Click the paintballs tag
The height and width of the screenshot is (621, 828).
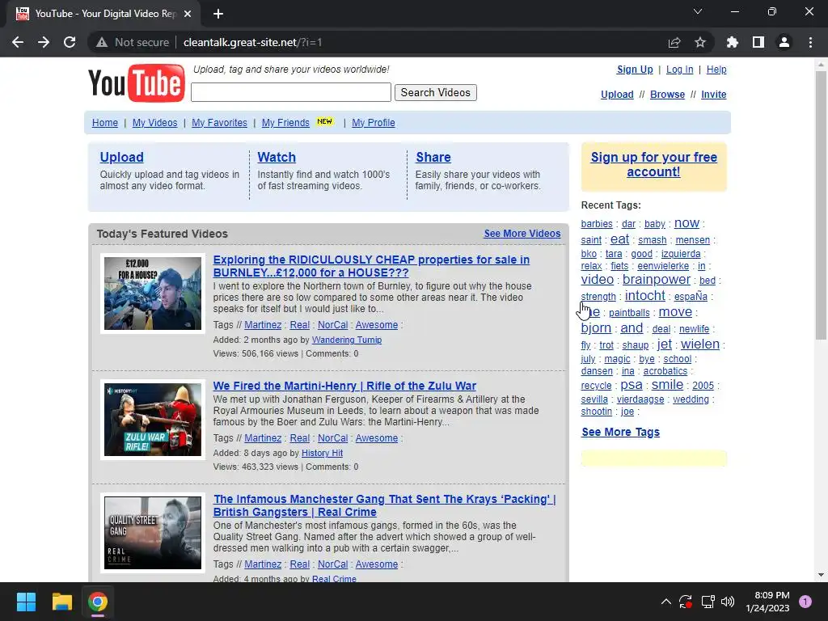(629, 313)
